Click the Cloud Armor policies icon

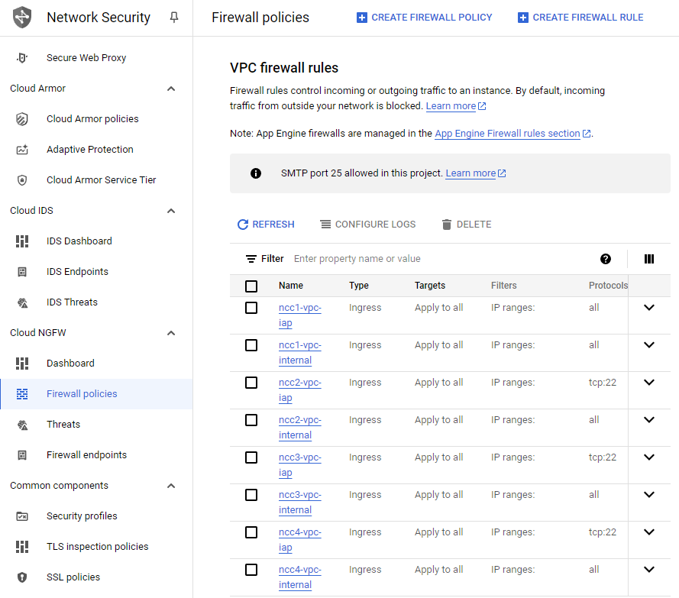pos(22,118)
